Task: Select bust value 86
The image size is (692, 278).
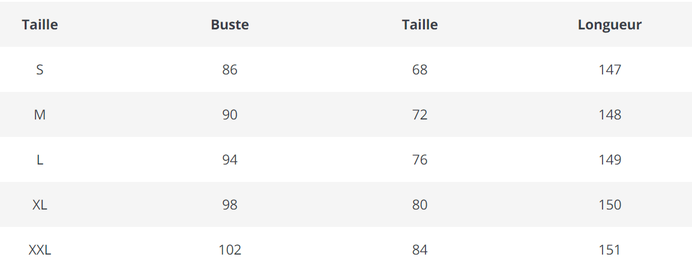Action: coord(230,70)
